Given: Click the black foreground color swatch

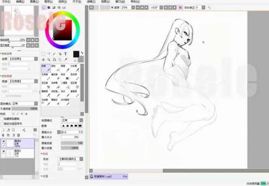Looking at the screenshot, I should click(76, 54).
